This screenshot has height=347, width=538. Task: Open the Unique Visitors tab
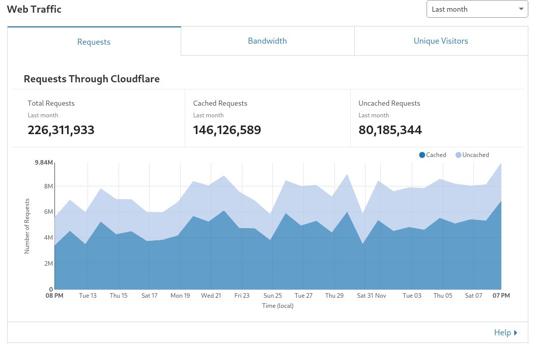441,41
